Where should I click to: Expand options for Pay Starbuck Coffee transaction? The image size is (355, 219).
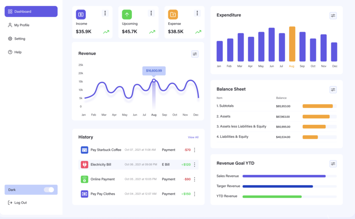195,150
